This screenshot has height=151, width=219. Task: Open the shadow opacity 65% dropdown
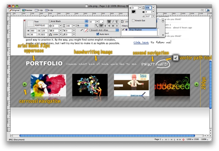click(153, 8)
